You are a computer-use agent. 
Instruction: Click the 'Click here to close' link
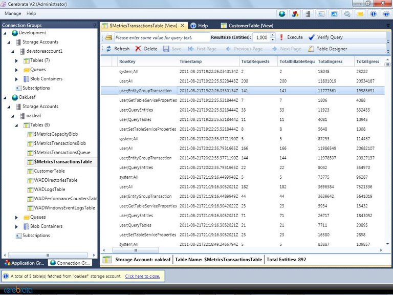142,276
